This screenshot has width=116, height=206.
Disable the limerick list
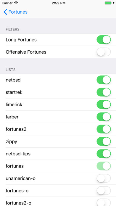(104, 104)
